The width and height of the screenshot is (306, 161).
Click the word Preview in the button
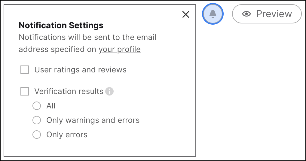(274, 14)
